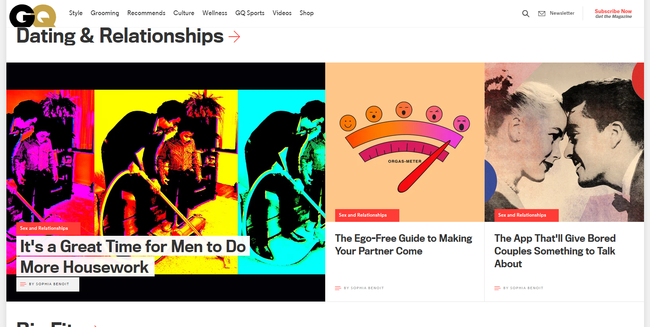Click byline lines icon on Housework article
This screenshot has height=327, width=650.
pos(23,284)
